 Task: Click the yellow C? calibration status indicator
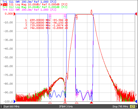click(132, 106)
